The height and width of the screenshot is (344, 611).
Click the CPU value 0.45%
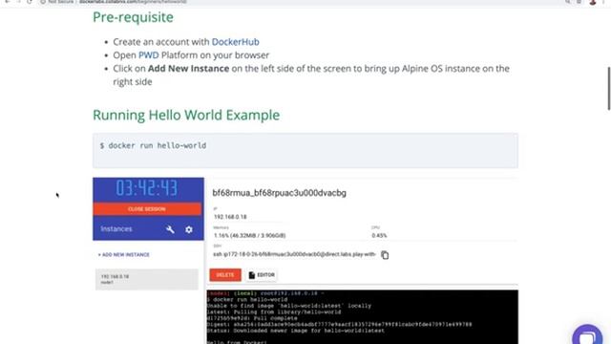point(379,236)
